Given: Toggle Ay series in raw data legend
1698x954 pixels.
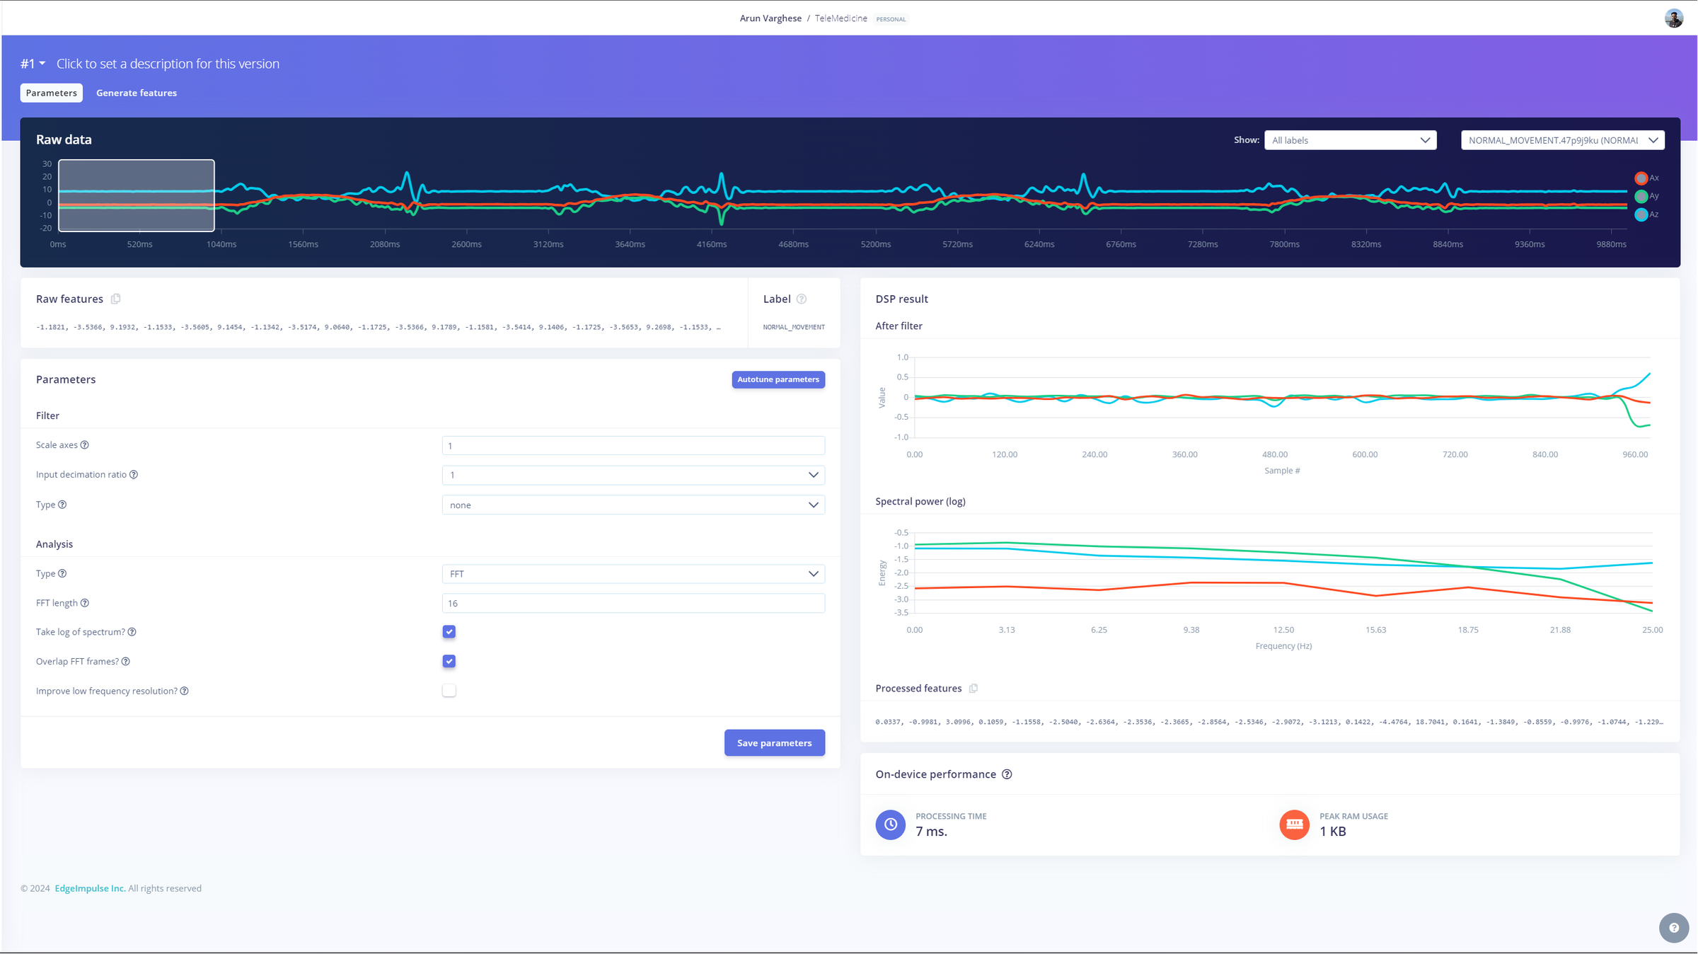Looking at the screenshot, I should [1647, 196].
